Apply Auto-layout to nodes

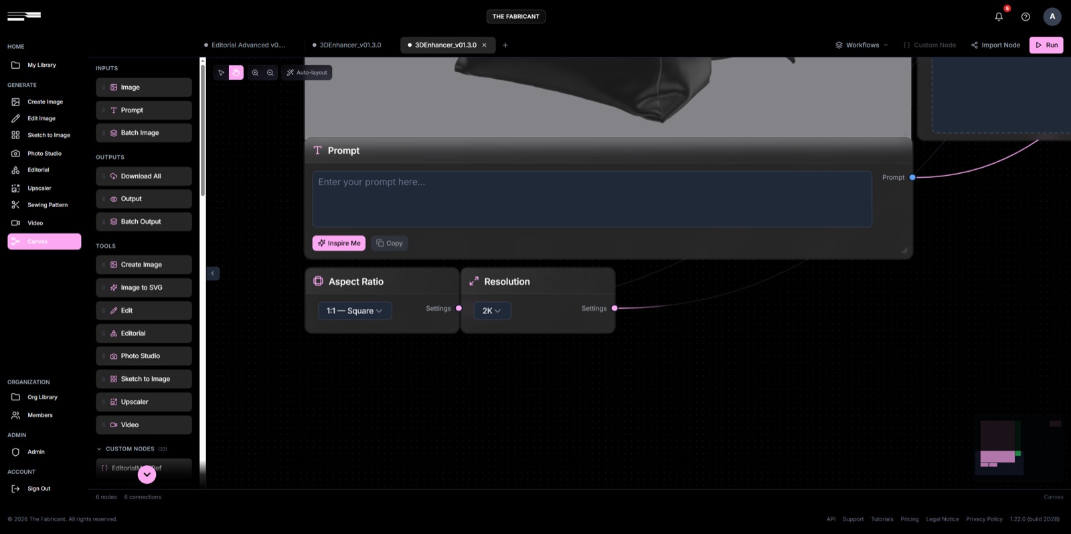[x=307, y=73]
